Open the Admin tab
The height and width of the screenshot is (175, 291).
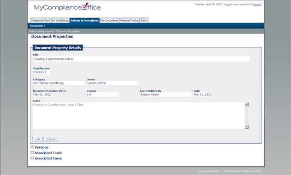coord(144,21)
